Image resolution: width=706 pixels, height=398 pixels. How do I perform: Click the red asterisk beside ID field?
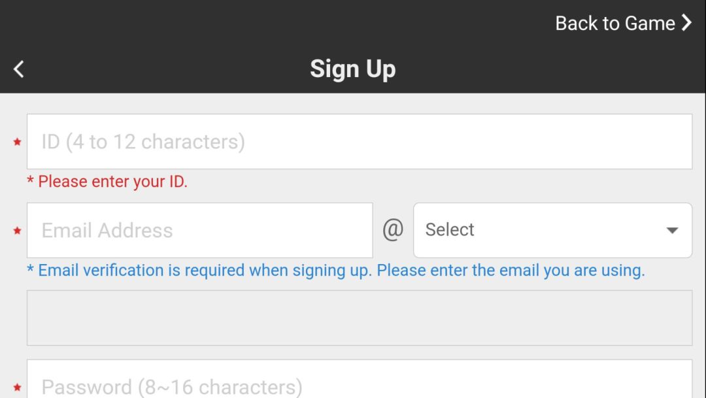17,142
